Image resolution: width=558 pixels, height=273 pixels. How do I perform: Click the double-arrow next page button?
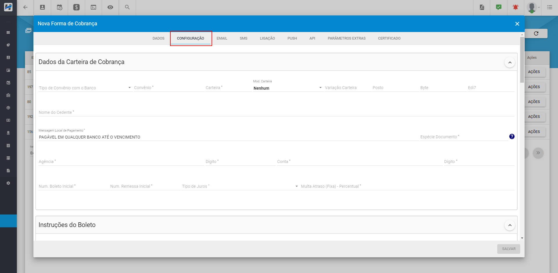[538, 153]
